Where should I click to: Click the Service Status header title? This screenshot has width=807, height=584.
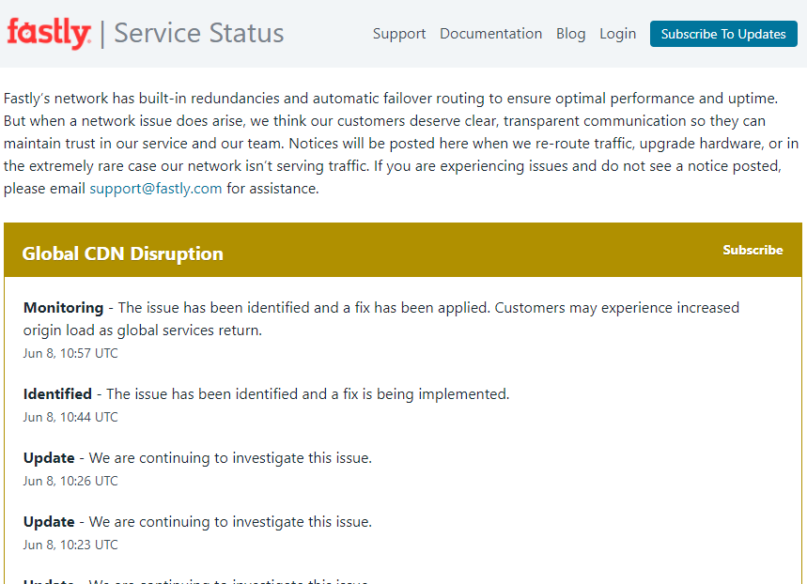tap(198, 34)
